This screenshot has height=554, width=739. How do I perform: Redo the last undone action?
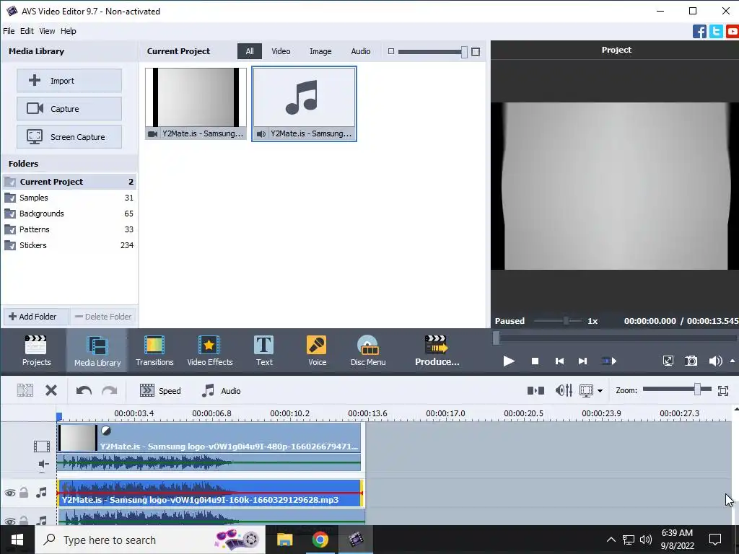110,390
